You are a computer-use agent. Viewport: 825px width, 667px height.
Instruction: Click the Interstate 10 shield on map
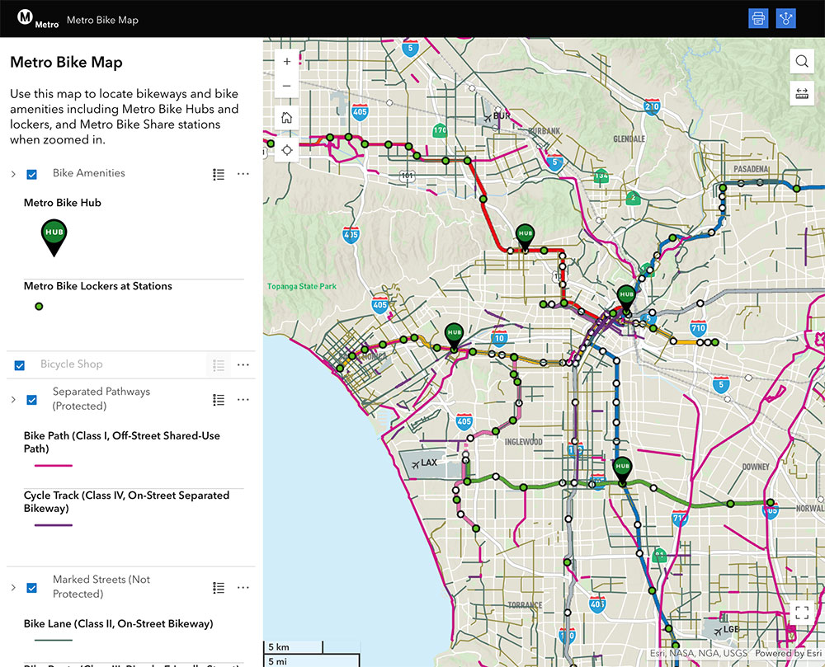[x=499, y=338]
